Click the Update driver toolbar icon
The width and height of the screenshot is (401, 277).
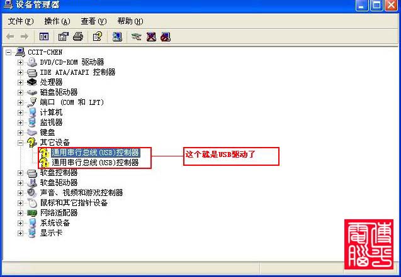(136, 36)
